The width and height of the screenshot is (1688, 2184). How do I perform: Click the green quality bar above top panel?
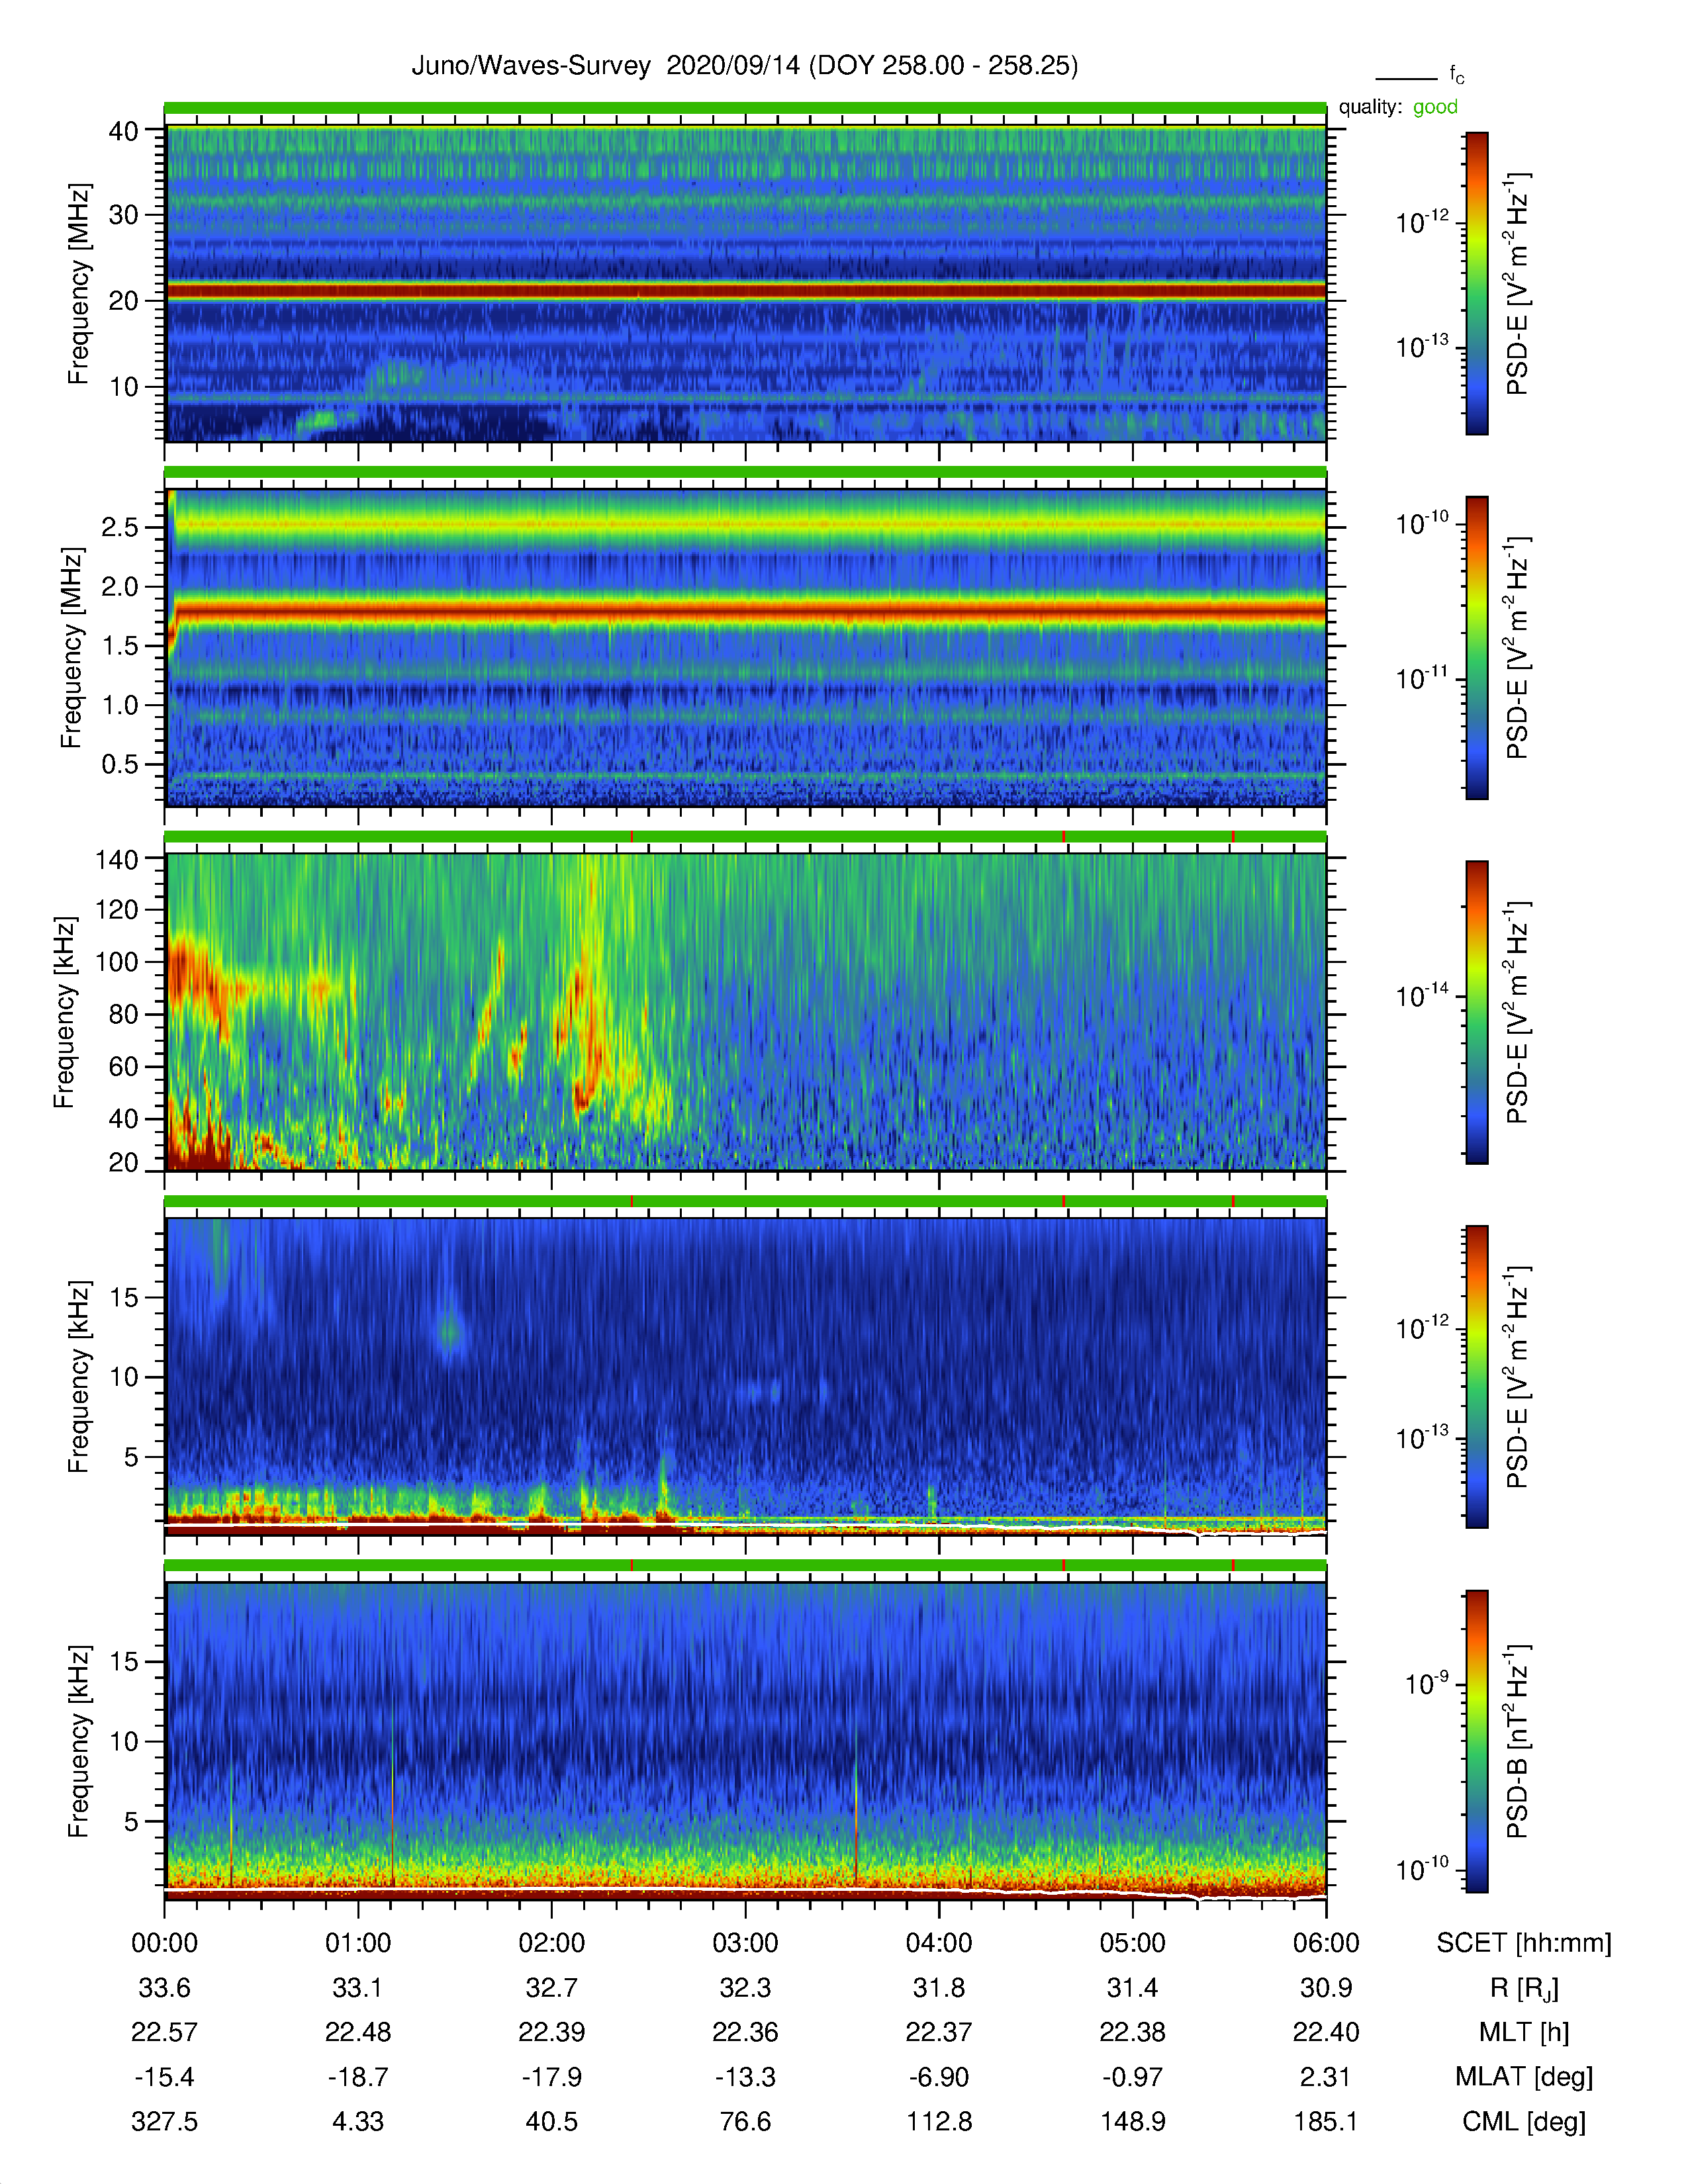pos(745,108)
